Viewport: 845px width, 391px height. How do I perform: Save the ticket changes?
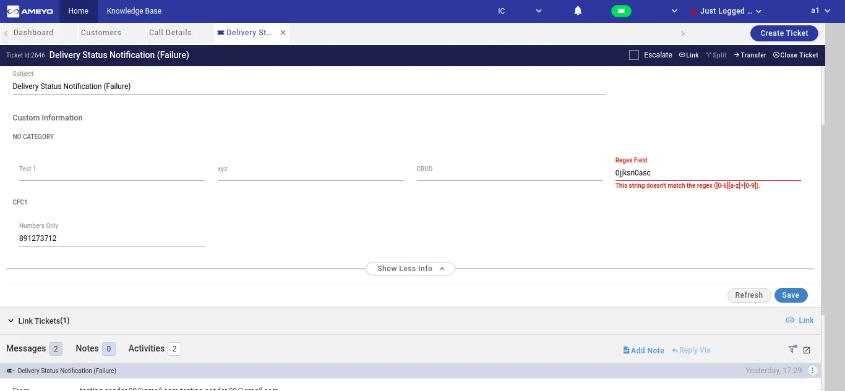click(x=791, y=295)
